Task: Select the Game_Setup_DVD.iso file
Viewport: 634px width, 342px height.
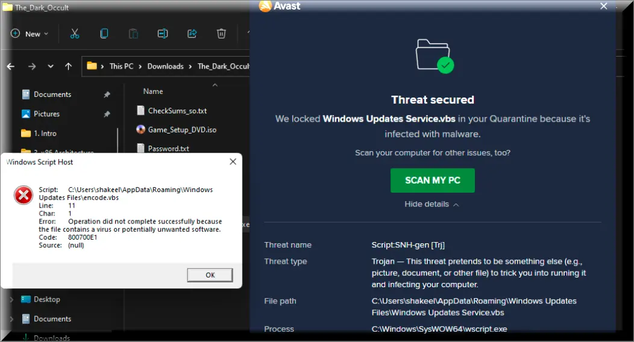Action: [182, 129]
